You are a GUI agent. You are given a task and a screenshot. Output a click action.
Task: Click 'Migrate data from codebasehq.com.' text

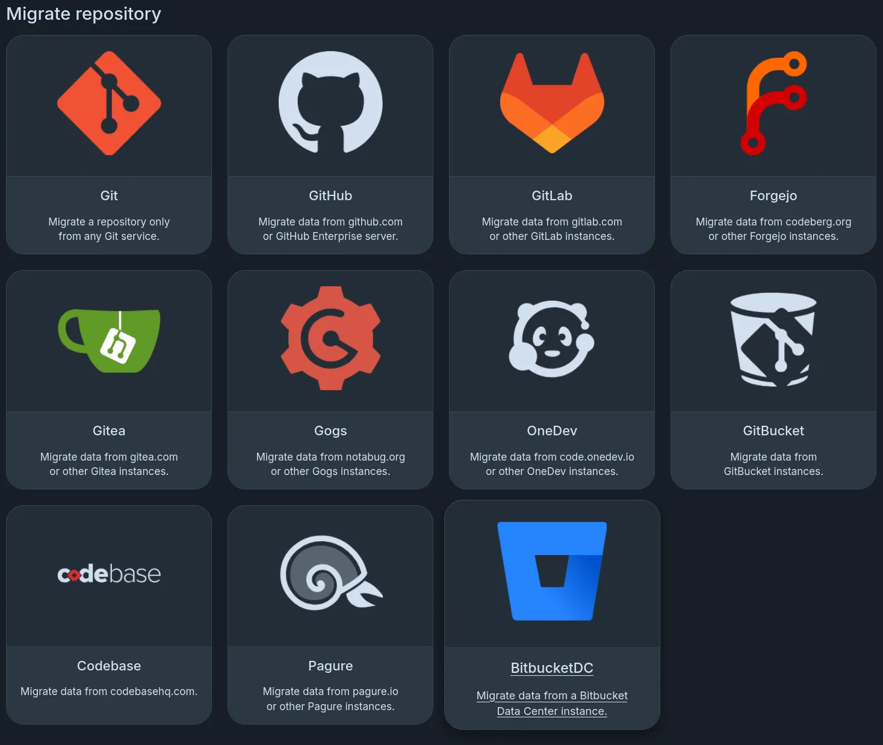pyautogui.click(x=109, y=691)
